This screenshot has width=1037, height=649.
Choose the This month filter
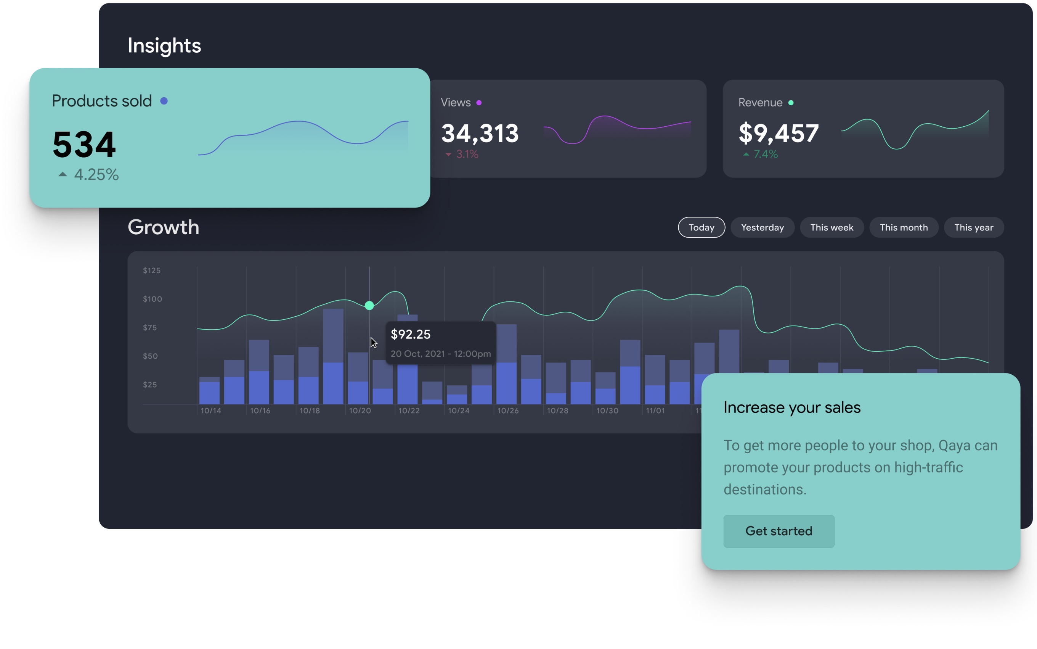[x=904, y=227]
